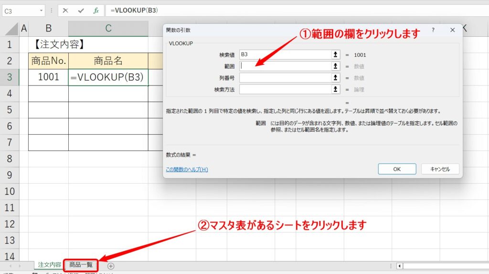Click inside the 列番号 input field
This screenshot has width=489, height=274.
[x=285, y=78]
